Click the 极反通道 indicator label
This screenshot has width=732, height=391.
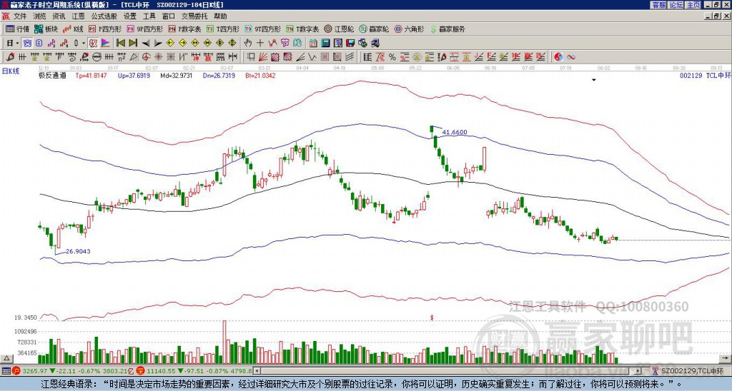coord(52,75)
